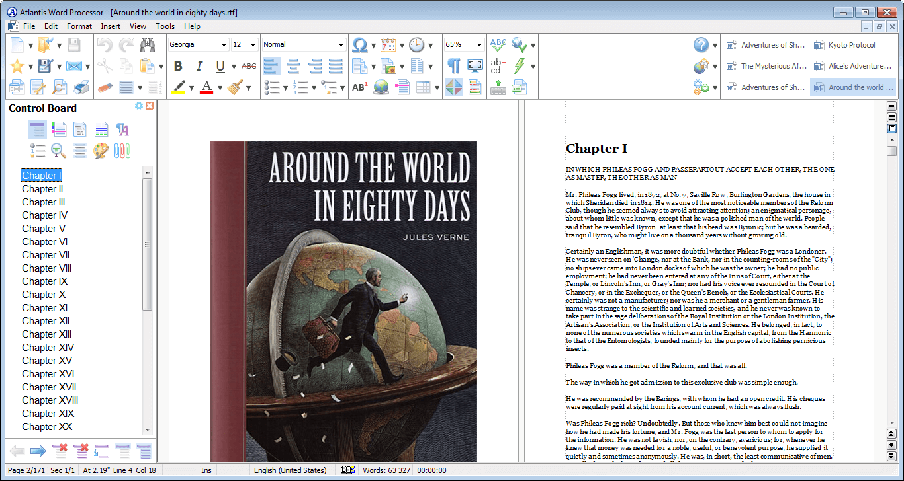The width and height of the screenshot is (904, 481).
Task: Apply red font color
Action: tap(206, 87)
